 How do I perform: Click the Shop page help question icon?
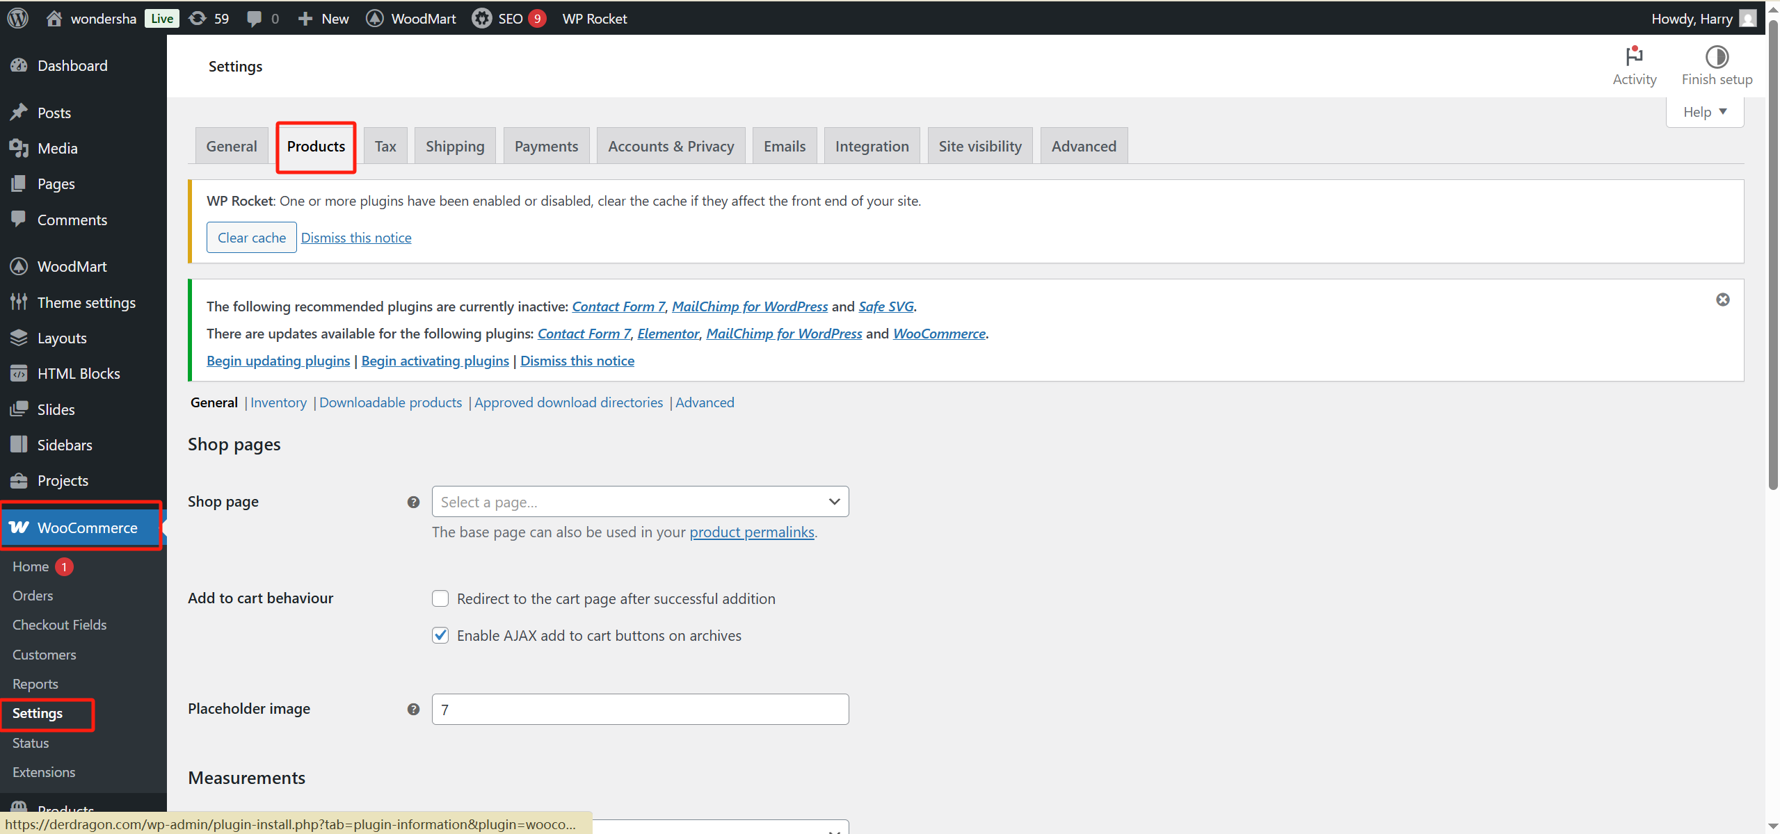tap(413, 502)
